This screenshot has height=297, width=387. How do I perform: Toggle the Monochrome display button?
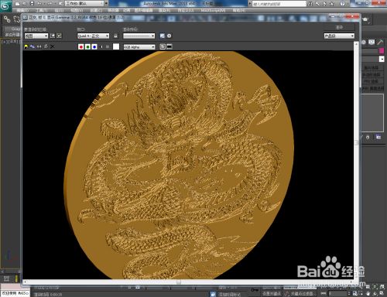[x=108, y=46]
